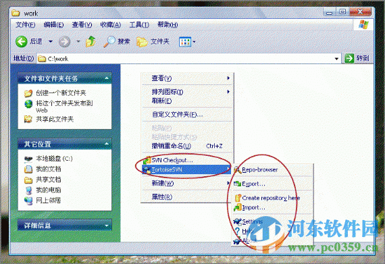Image resolution: width=385 pixels, height=264 pixels.
Task: Collapse the 其它位置 panel
Action: pos(107,144)
